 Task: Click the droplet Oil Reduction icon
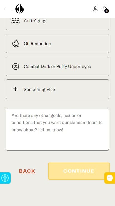coord(16,43)
